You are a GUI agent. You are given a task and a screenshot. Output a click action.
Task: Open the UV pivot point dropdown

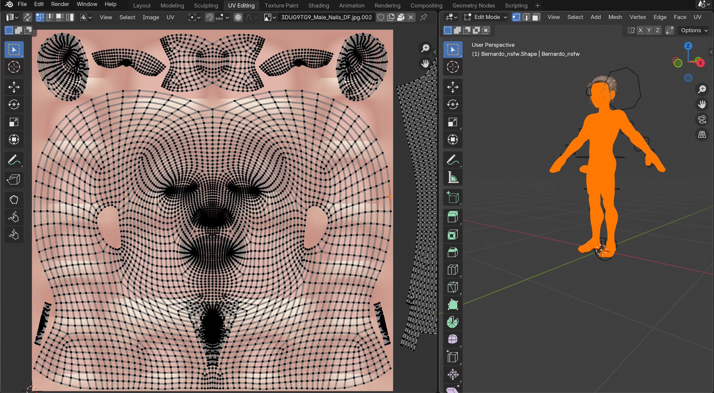[x=194, y=17]
